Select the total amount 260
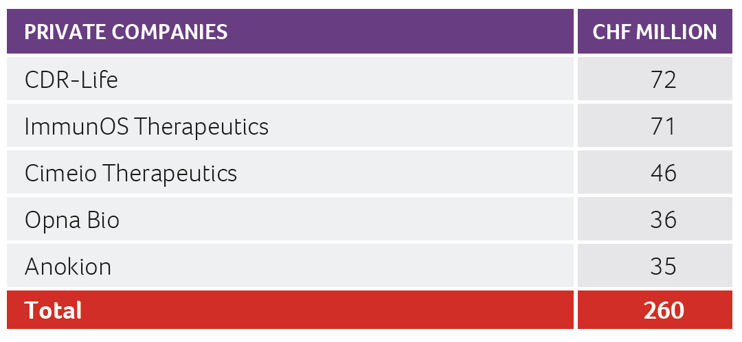Viewport: 742px width, 342px height. click(663, 310)
